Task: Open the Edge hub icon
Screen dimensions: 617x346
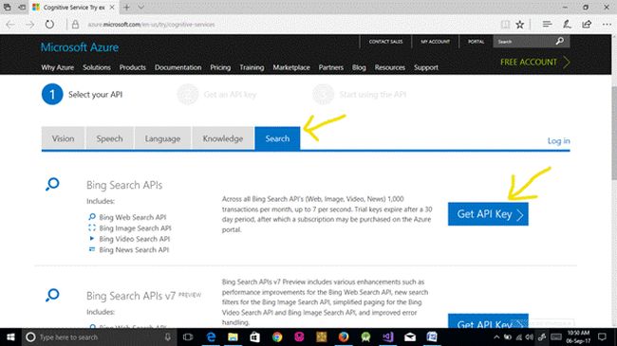Action: click(547, 25)
